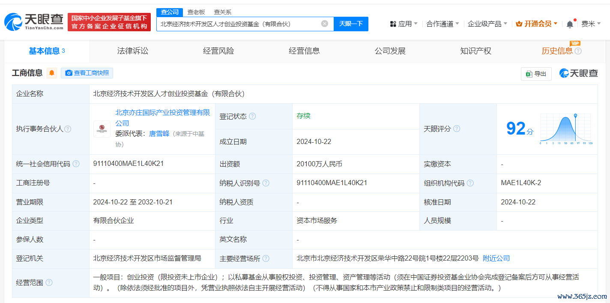This screenshot has height=303, width=610.
Task: Click help icon next to 执行事务合伙人
Action: [x=68, y=129]
